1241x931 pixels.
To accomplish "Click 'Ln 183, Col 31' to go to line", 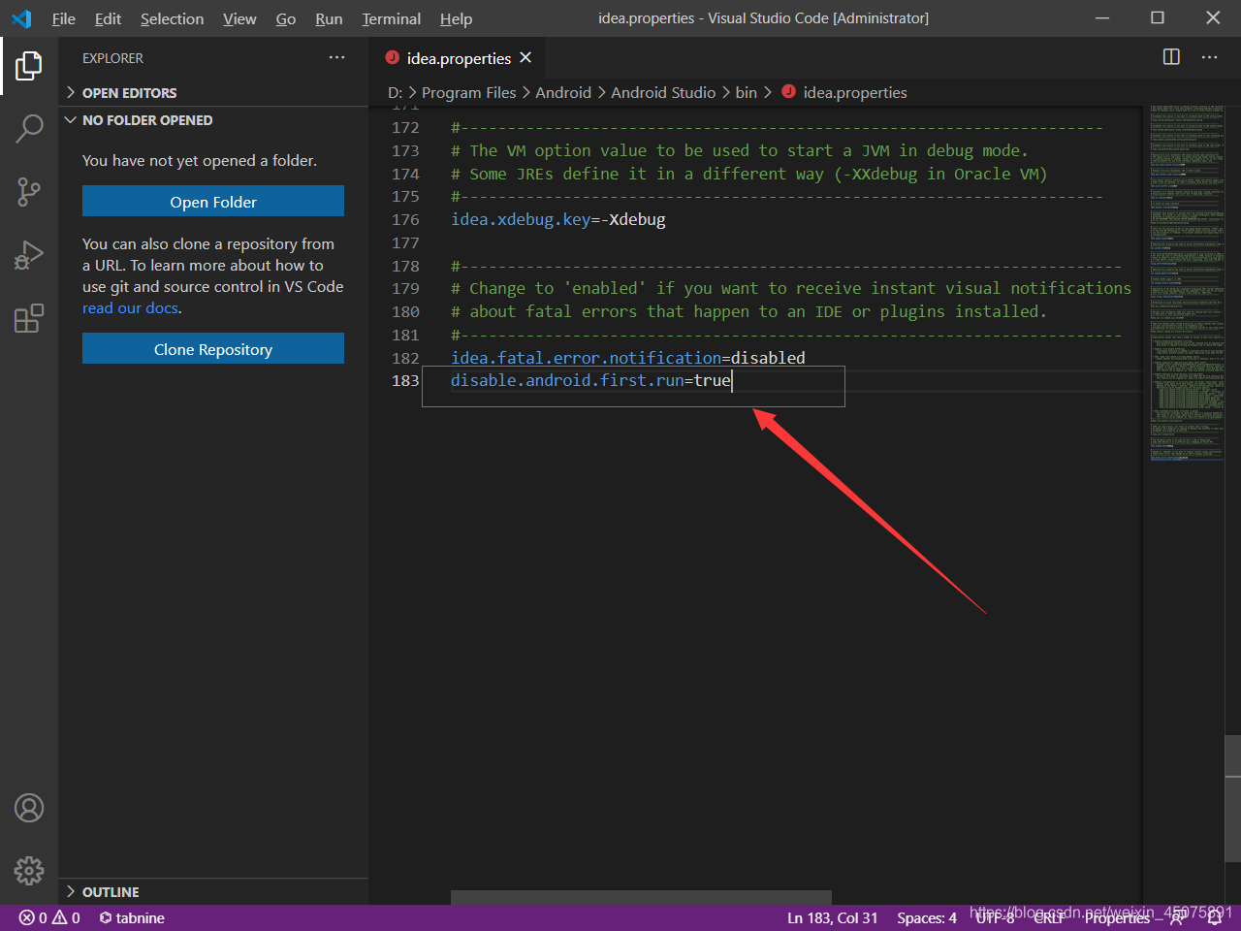I will click(832, 917).
